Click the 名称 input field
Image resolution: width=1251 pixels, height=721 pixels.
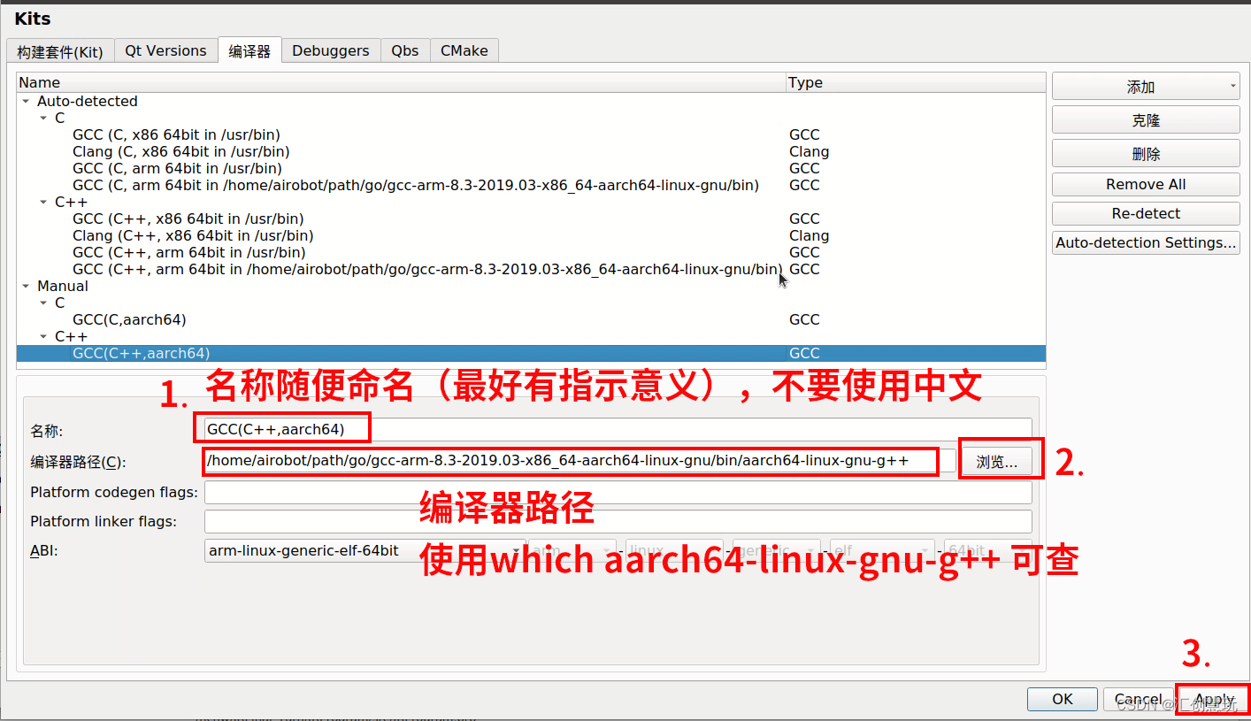(x=618, y=430)
